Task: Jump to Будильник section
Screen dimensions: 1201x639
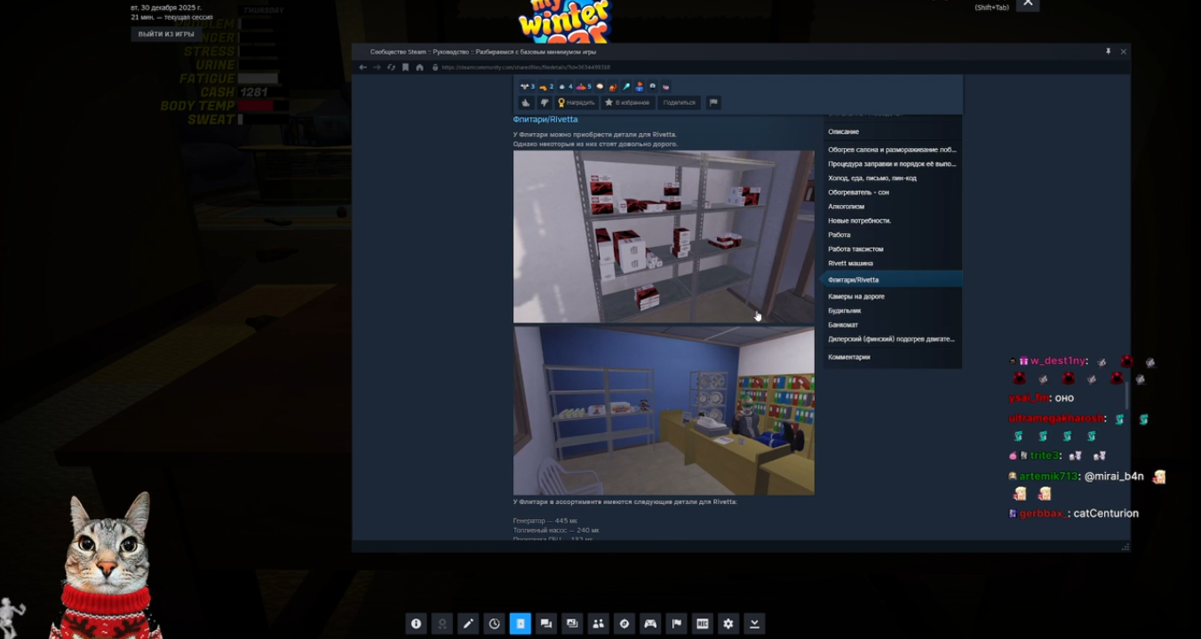Action: [844, 311]
